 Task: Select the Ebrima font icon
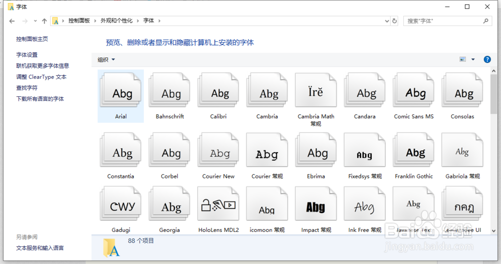click(x=316, y=150)
